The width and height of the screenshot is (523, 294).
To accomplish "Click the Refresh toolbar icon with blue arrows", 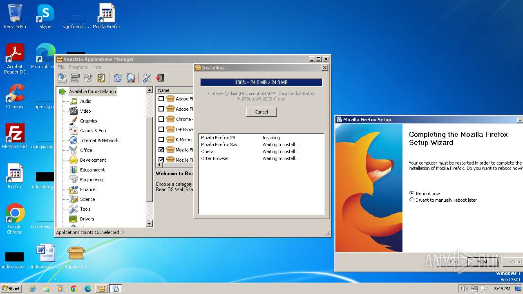I will pos(118,78).
